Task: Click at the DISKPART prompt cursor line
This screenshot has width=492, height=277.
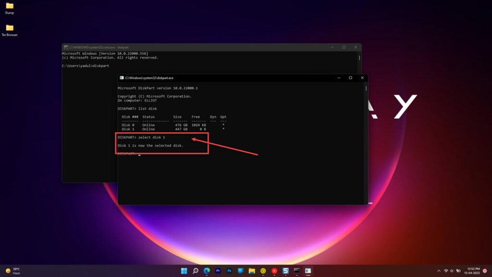Action: coord(139,154)
